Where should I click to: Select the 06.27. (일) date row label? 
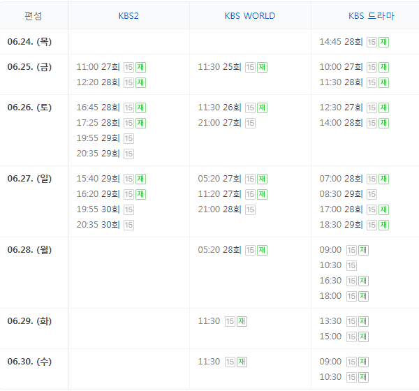click(29, 179)
